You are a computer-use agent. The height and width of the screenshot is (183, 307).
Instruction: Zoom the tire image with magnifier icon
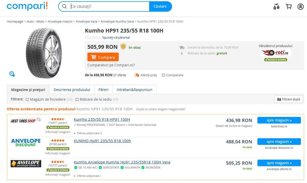tap(12, 74)
